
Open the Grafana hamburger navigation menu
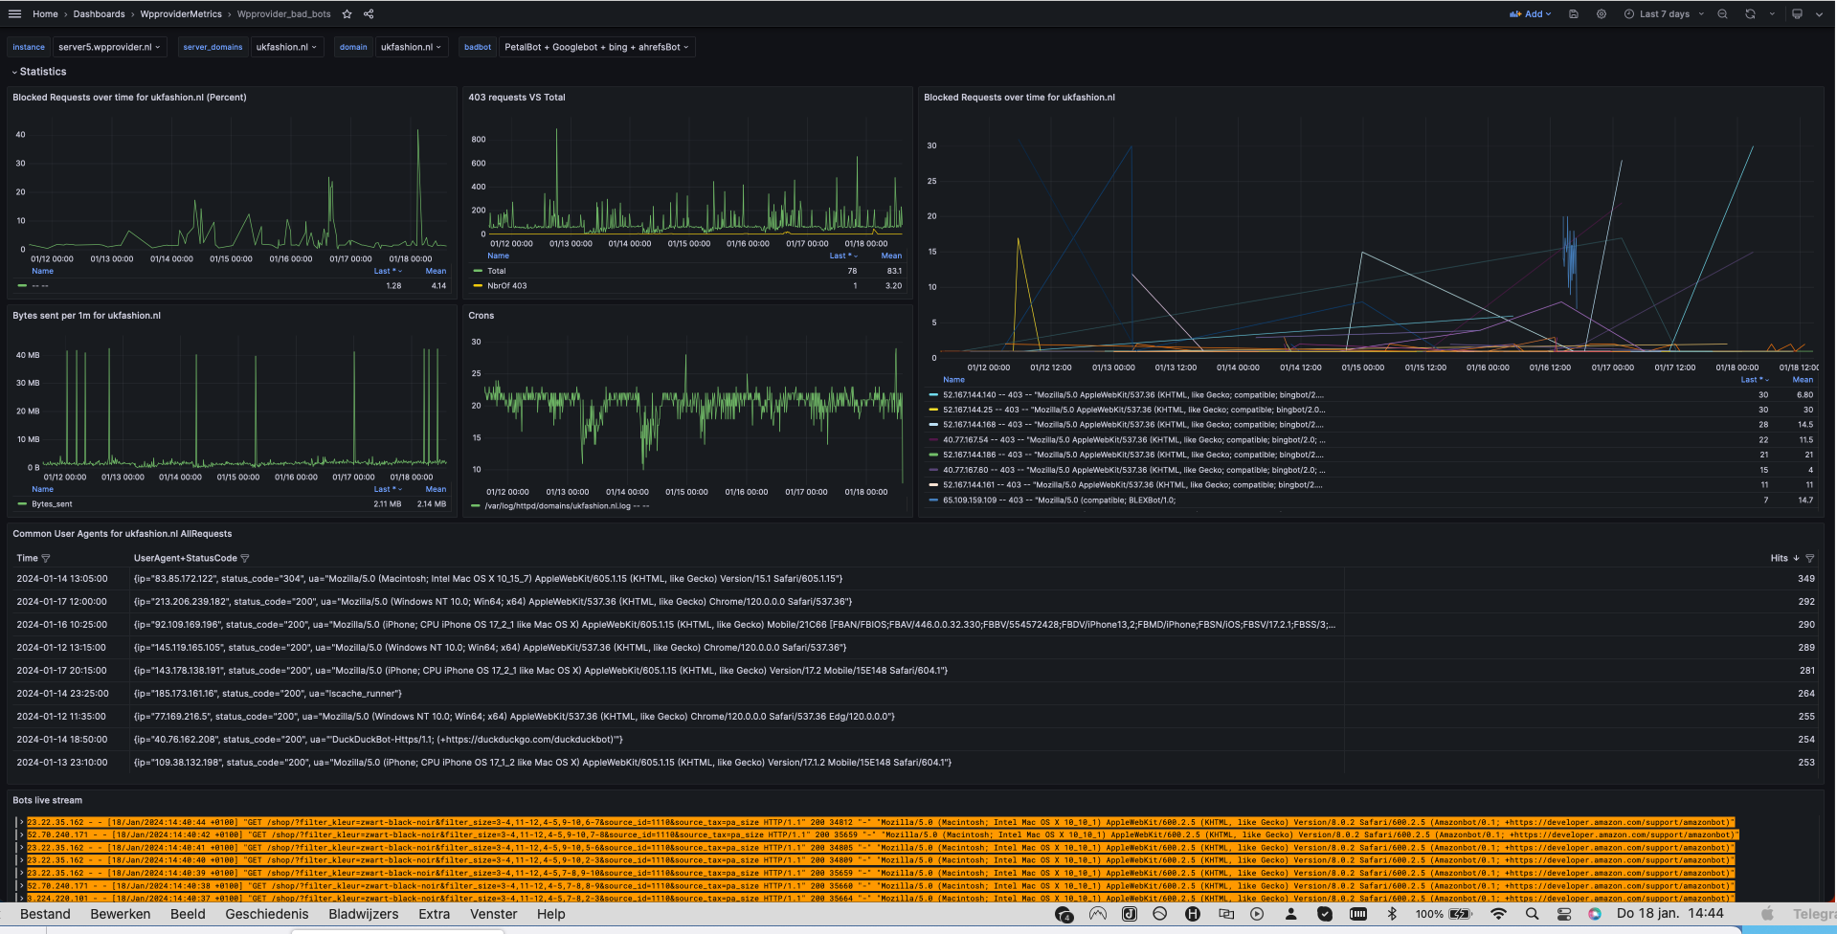pyautogui.click(x=14, y=14)
